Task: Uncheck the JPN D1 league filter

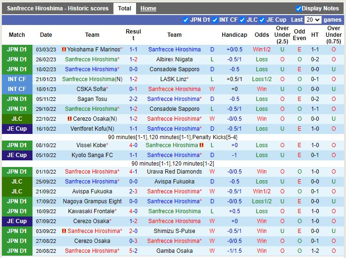Action: 185,20
